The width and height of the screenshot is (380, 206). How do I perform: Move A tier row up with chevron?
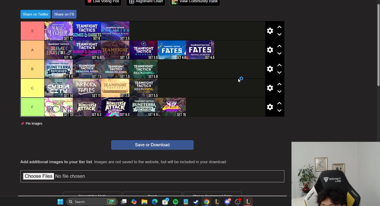279,46
